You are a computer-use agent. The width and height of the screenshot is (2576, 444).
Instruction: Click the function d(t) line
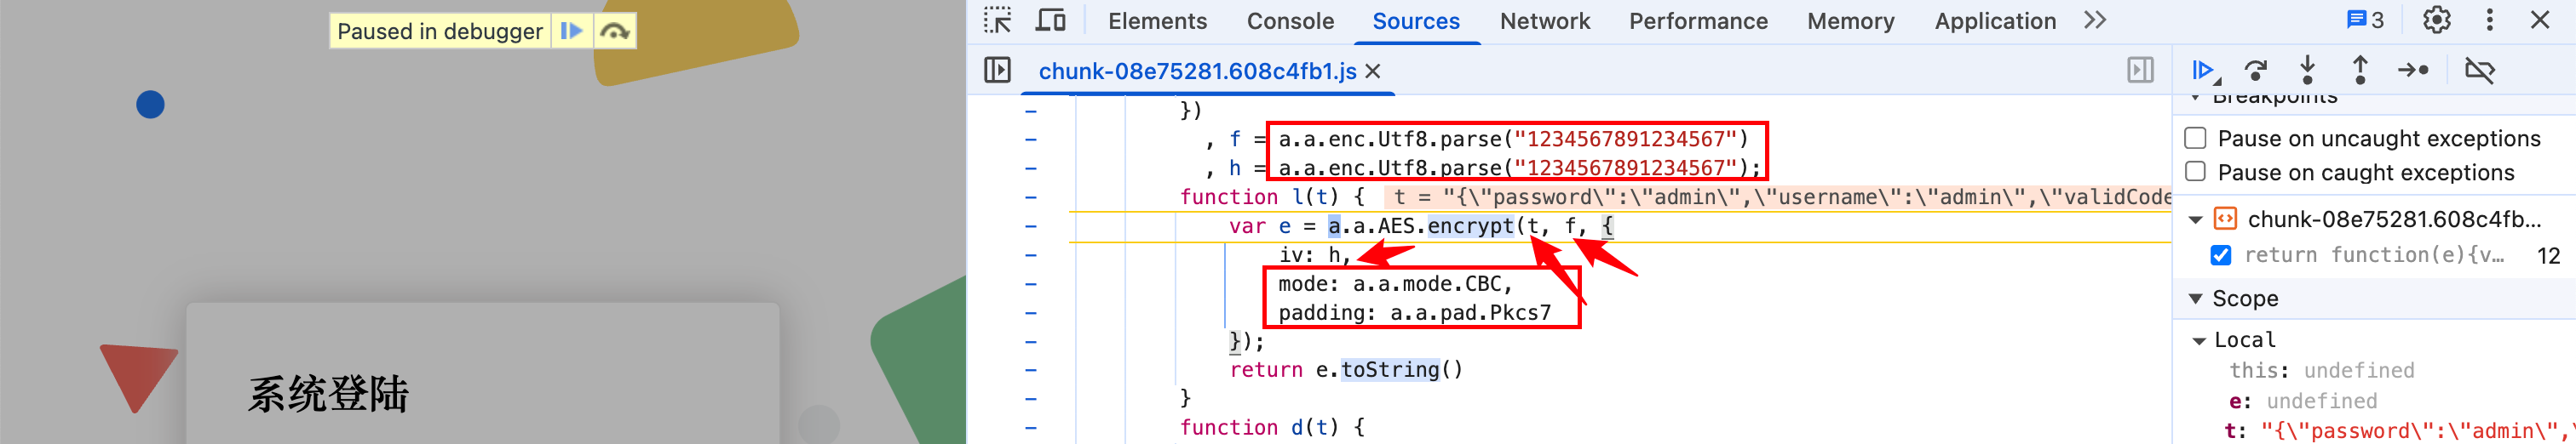click(1272, 428)
